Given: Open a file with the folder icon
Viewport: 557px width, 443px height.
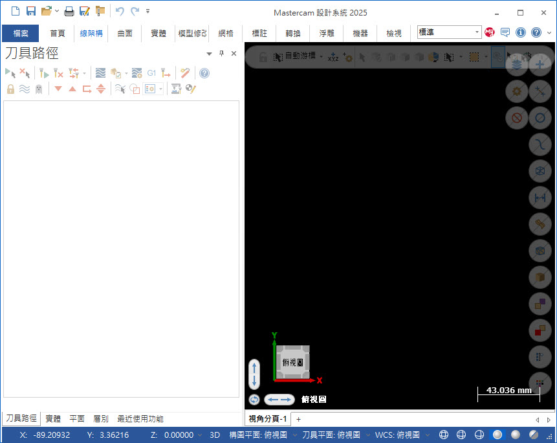Looking at the screenshot, I should pos(47,11).
